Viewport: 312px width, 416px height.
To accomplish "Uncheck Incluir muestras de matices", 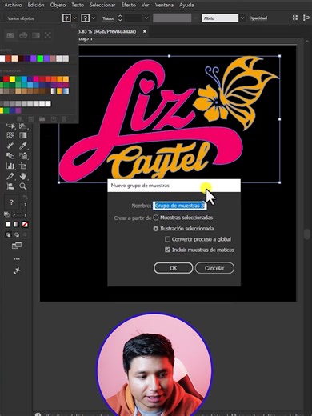I will point(167,250).
